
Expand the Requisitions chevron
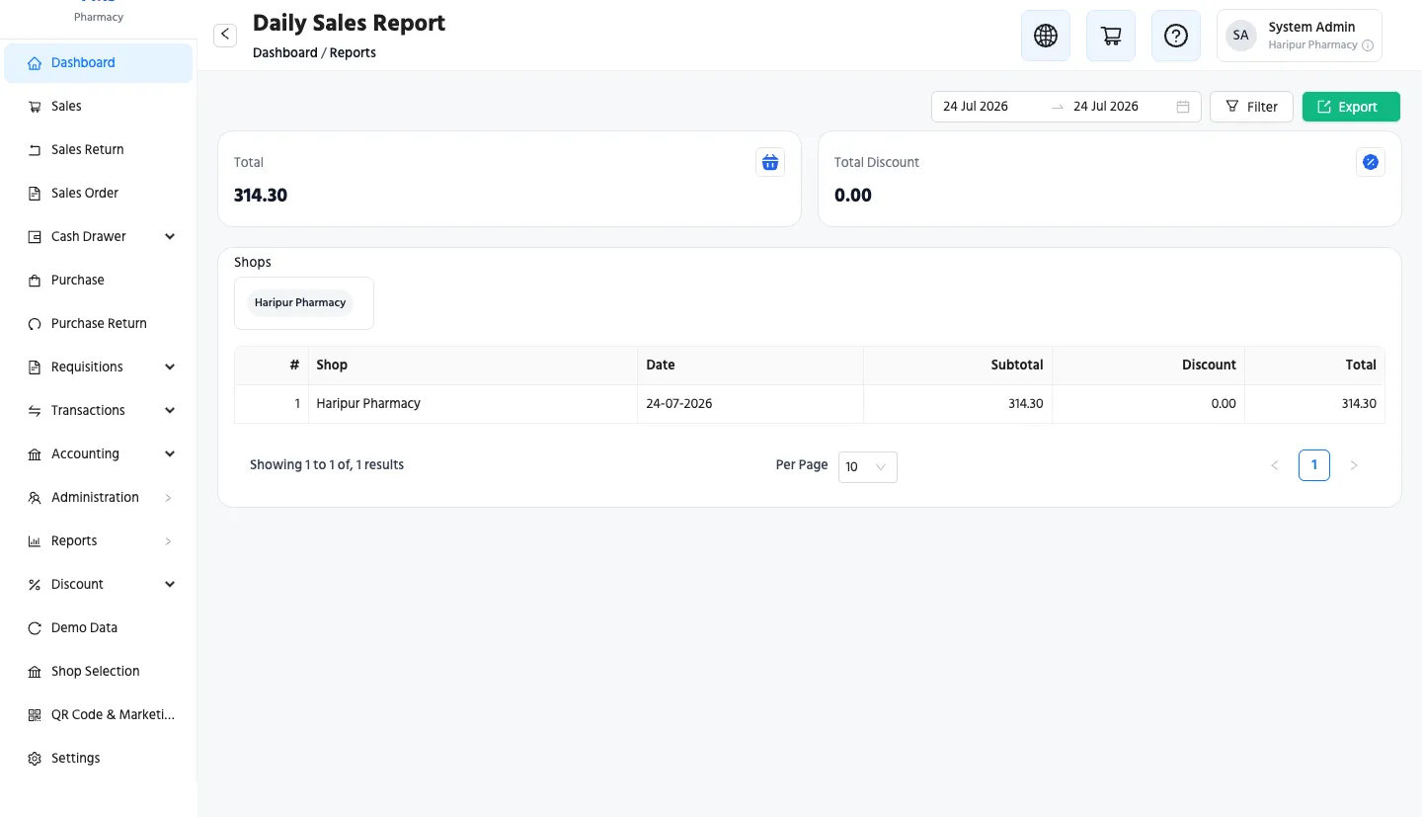click(170, 368)
